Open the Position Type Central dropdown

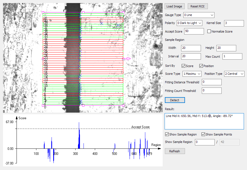point(234,74)
